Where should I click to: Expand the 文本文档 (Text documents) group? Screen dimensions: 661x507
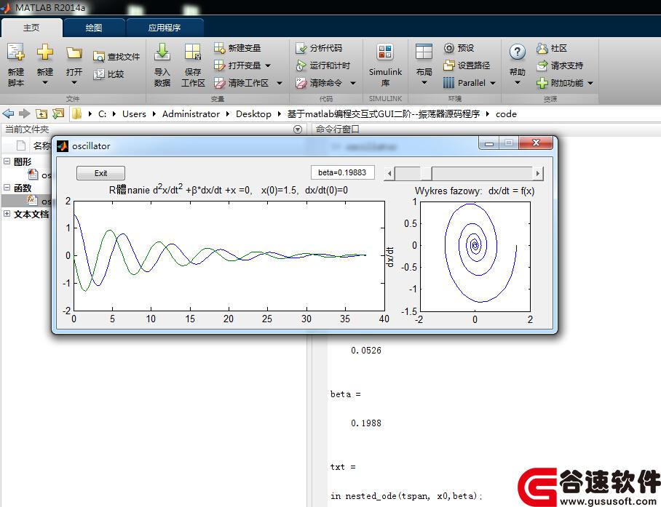(x=7, y=214)
